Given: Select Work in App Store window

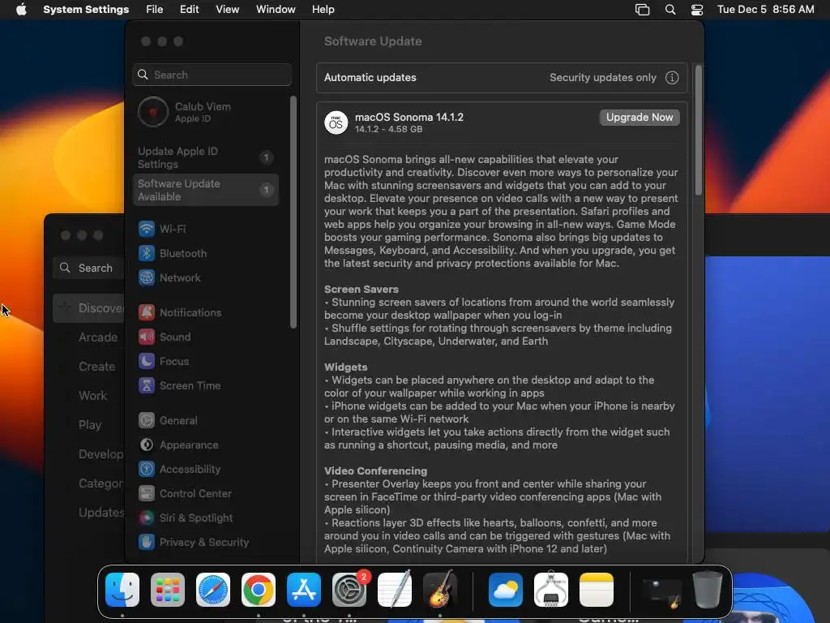Looking at the screenshot, I should (x=92, y=396).
